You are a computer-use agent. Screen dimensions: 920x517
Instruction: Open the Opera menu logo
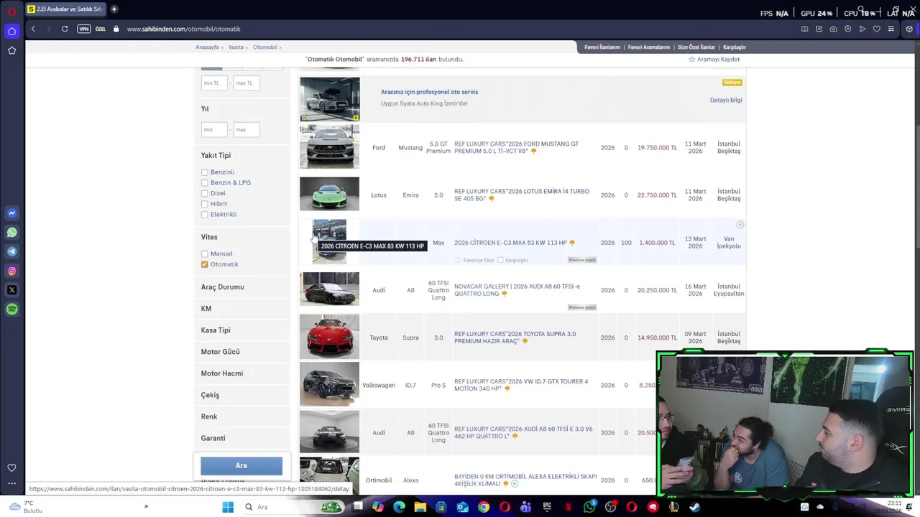pyautogui.click(x=11, y=11)
